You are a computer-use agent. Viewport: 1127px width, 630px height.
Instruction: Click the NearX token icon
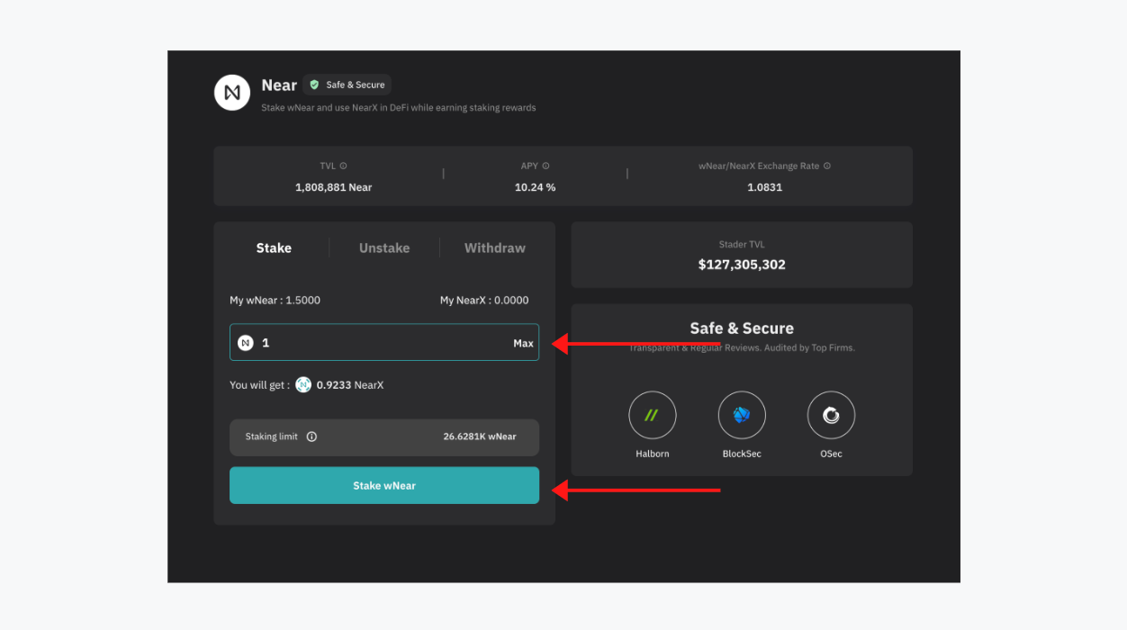(x=303, y=385)
